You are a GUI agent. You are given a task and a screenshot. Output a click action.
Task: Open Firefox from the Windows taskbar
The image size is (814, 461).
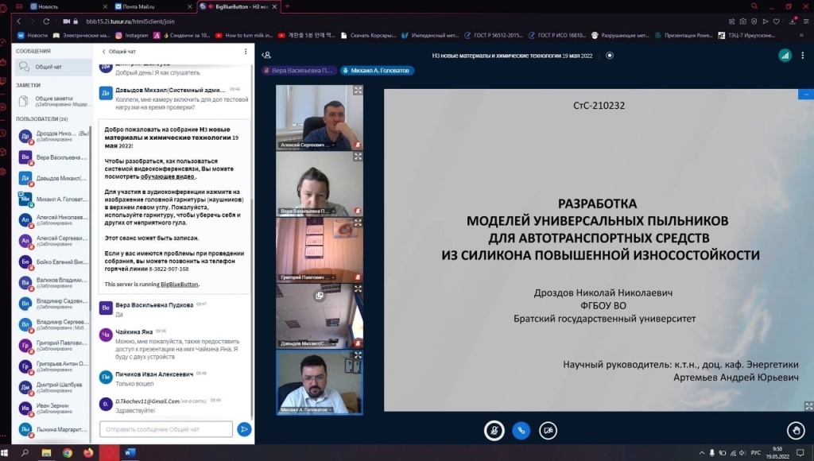[88, 453]
